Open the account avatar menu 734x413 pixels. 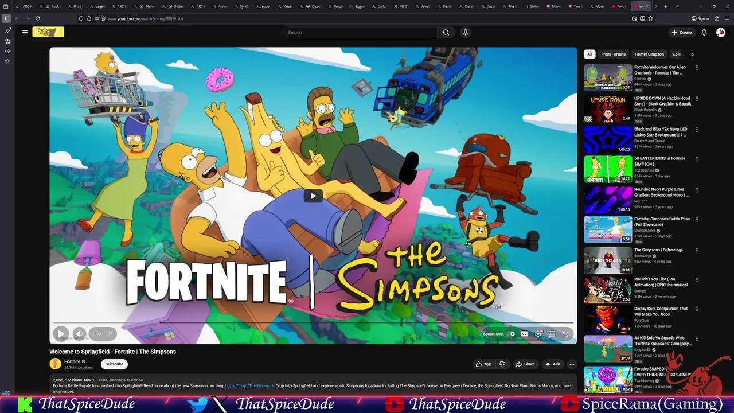tap(721, 32)
